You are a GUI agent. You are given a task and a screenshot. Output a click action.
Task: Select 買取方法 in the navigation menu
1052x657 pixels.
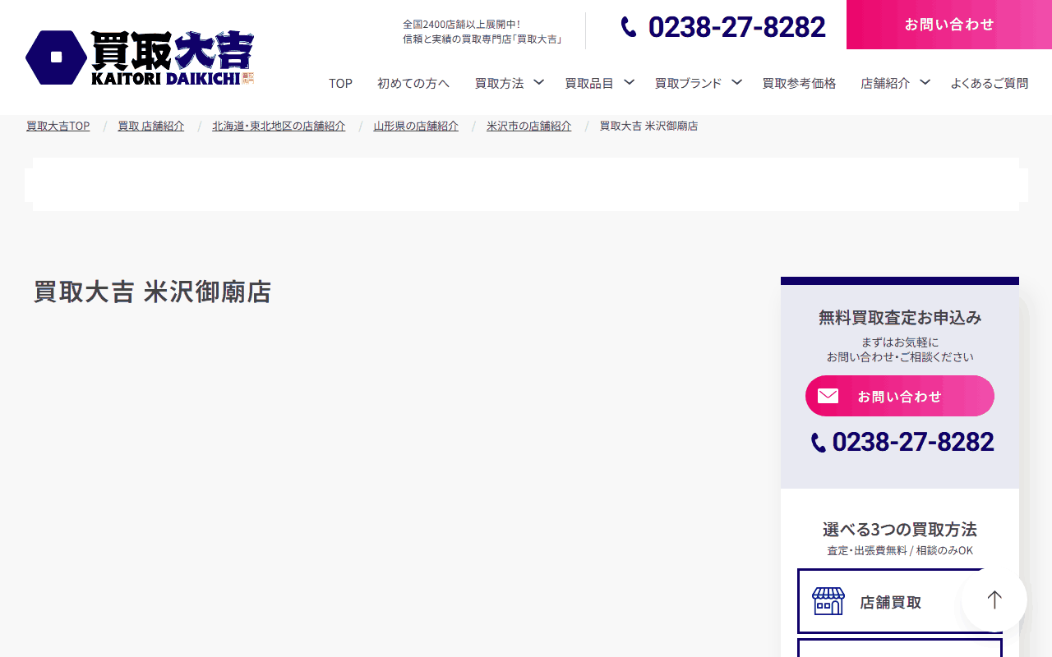499,83
